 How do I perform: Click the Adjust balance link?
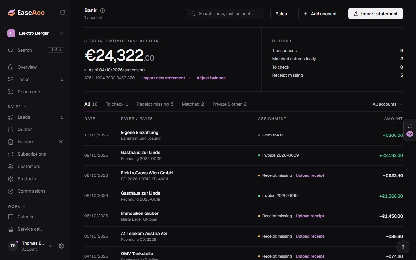tap(211, 78)
